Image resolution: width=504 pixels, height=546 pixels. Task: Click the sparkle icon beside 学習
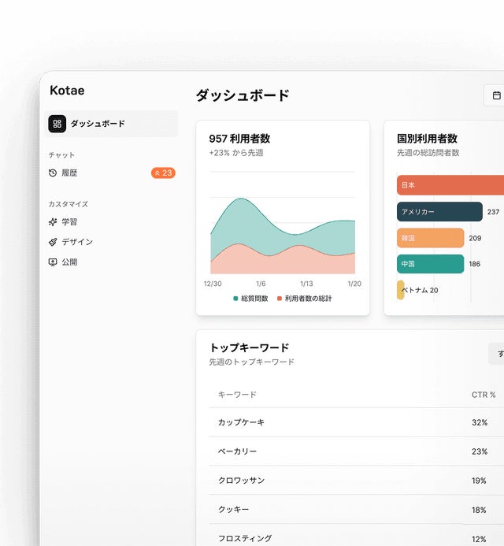point(53,222)
